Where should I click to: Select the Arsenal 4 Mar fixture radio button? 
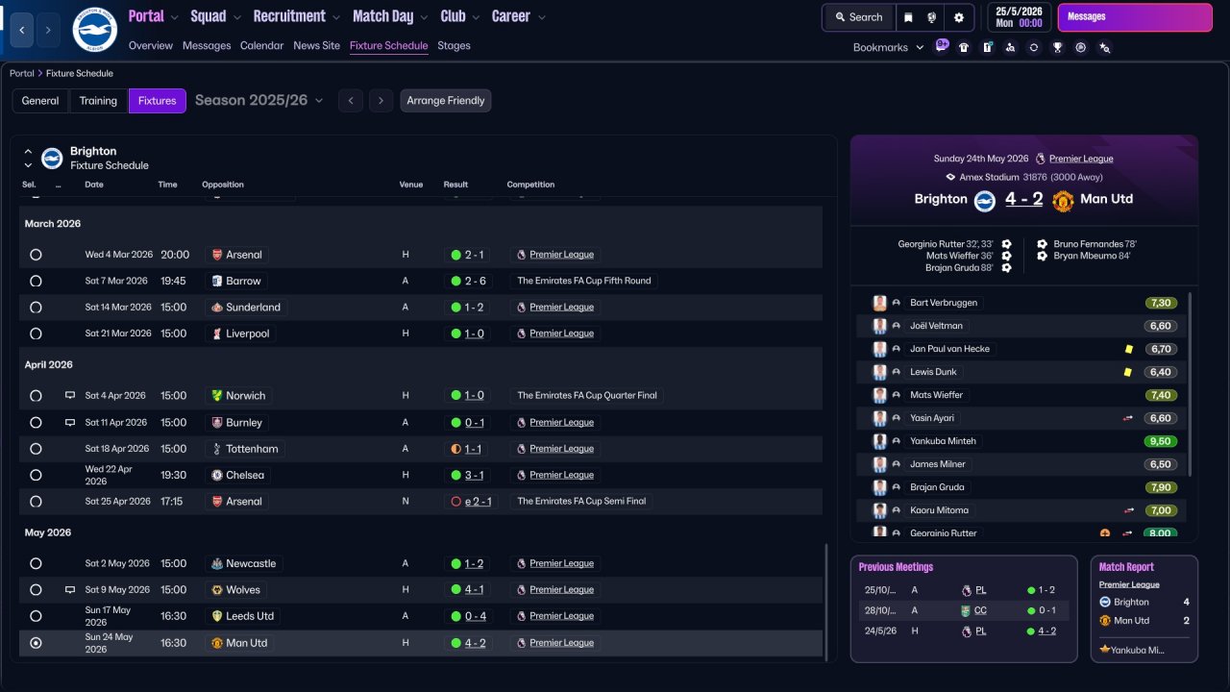click(x=36, y=255)
